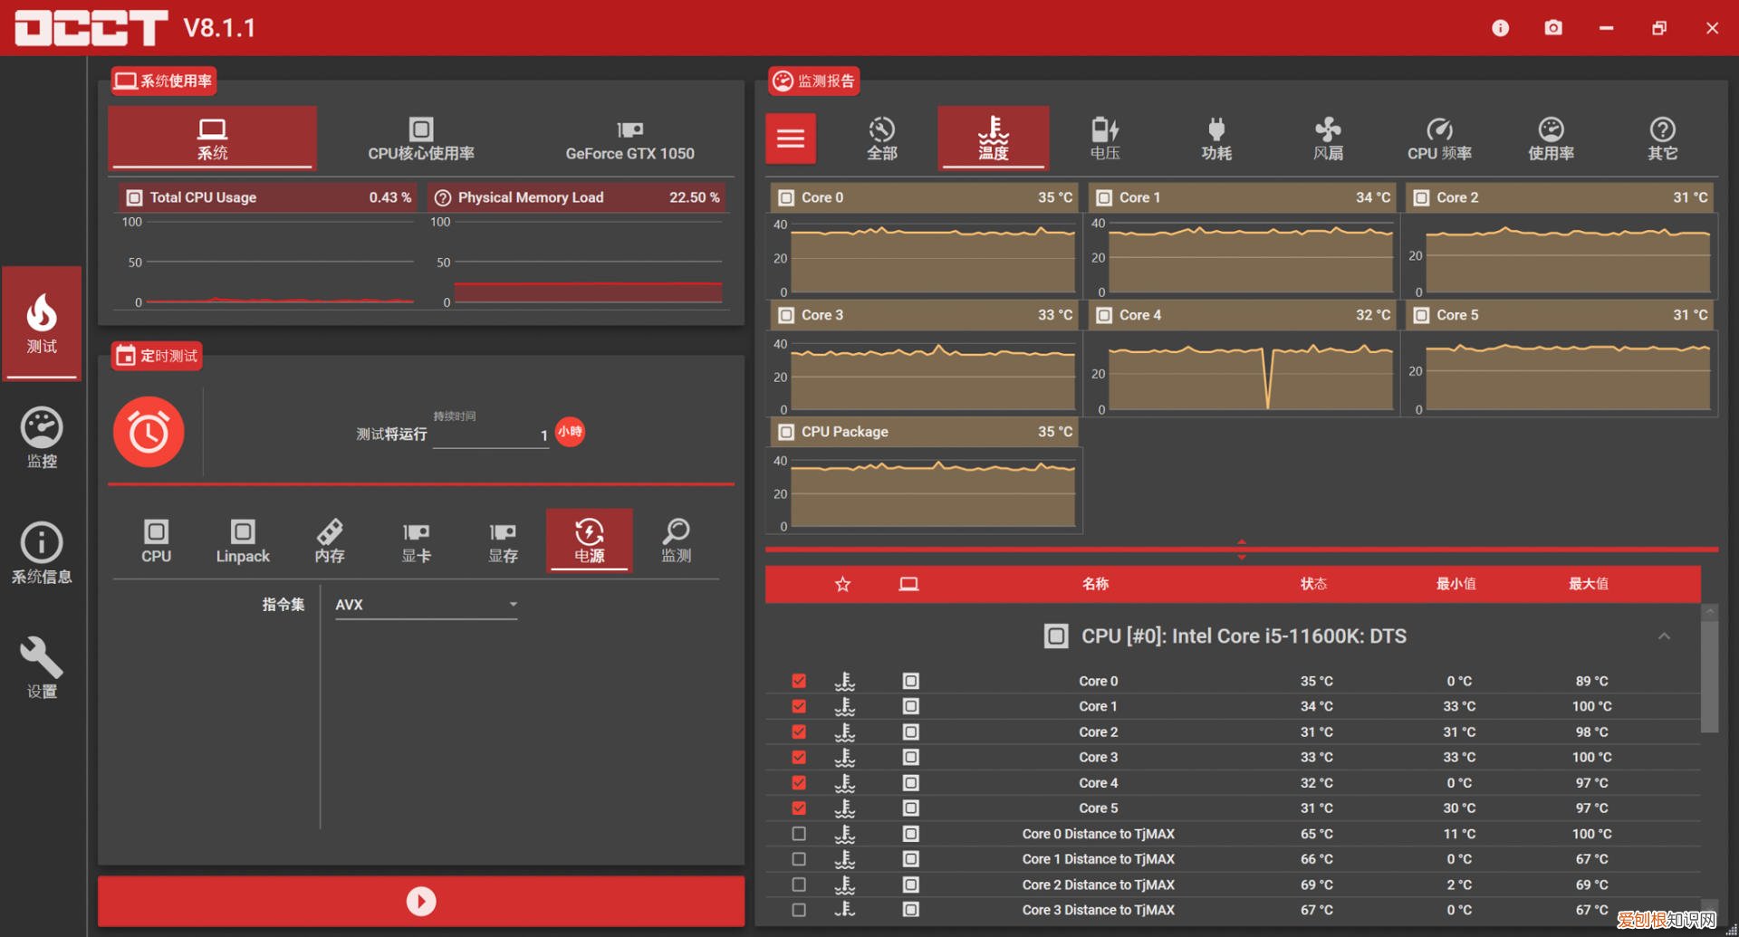Uncheck the Core 3 table row checkbox

coord(799,757)
